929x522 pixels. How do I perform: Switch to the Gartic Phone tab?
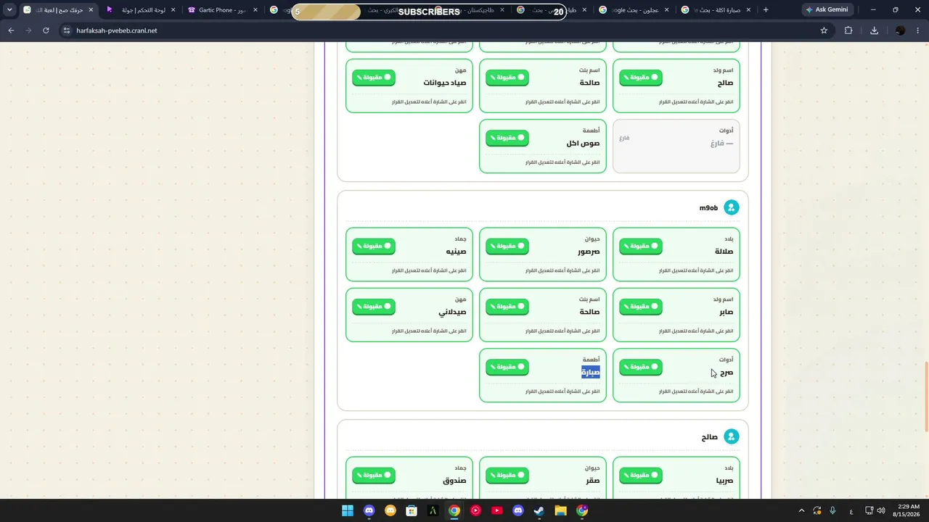pyautogui.click(x=222, y=10)
